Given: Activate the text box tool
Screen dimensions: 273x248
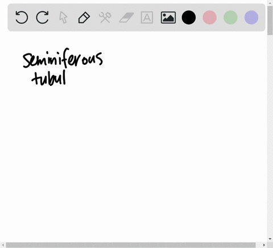Looking at the screenshot, I should [147, 18].
